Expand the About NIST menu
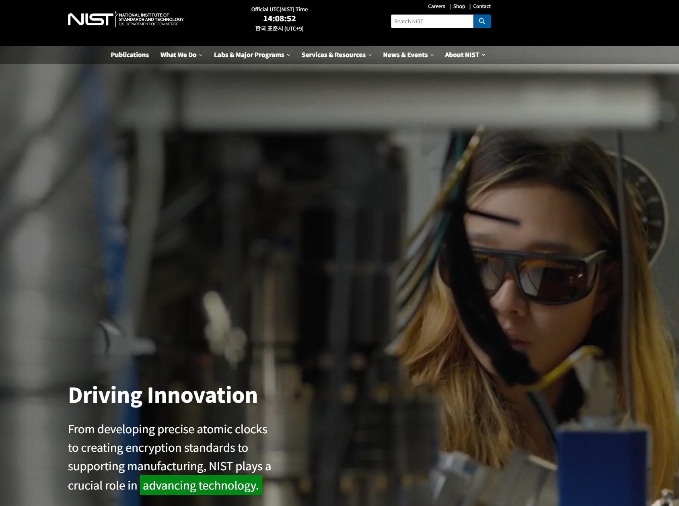This screenshot has height=506, width=679. pyautogui.click(x=465, y=55)
